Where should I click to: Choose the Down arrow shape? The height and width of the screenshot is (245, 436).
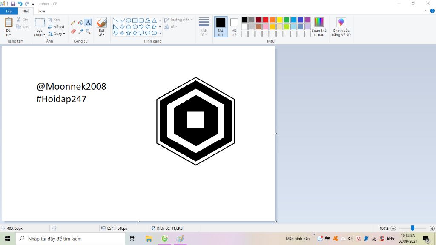coord(116,33)
